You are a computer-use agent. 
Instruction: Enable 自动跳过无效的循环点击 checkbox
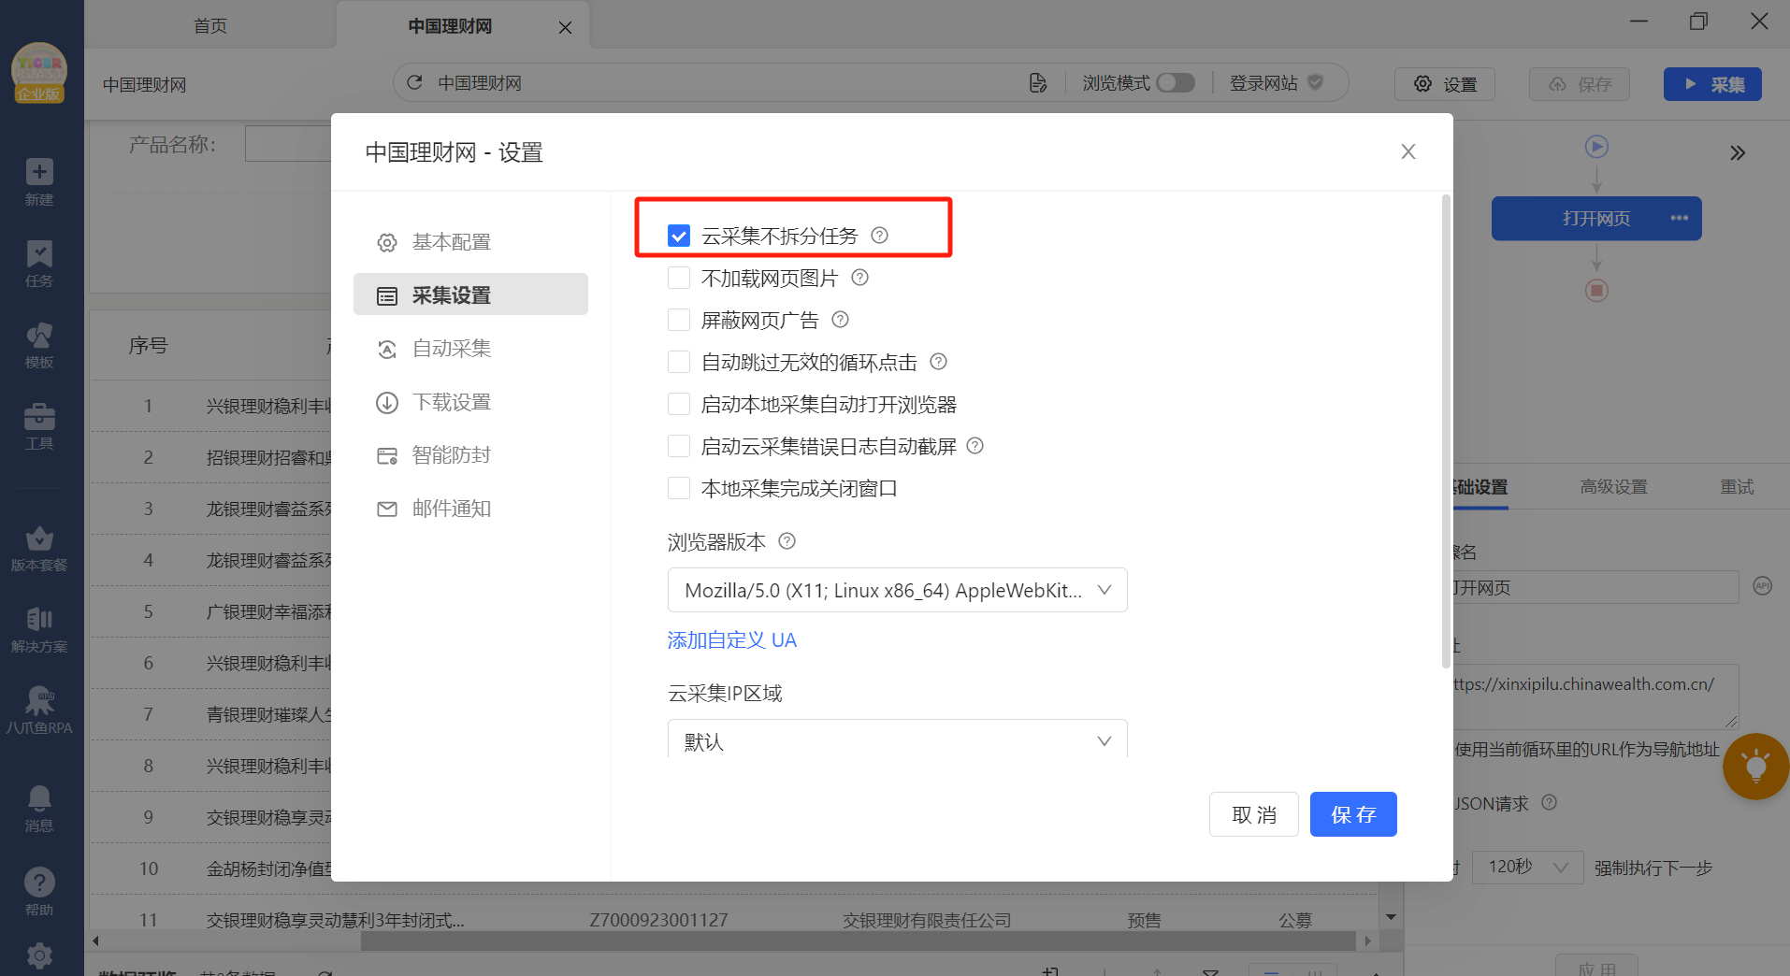679,362
